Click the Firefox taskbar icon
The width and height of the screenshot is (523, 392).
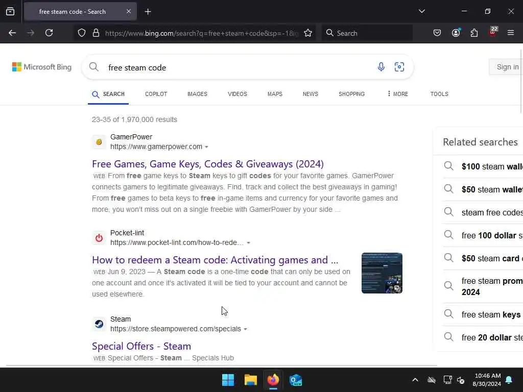273,380
